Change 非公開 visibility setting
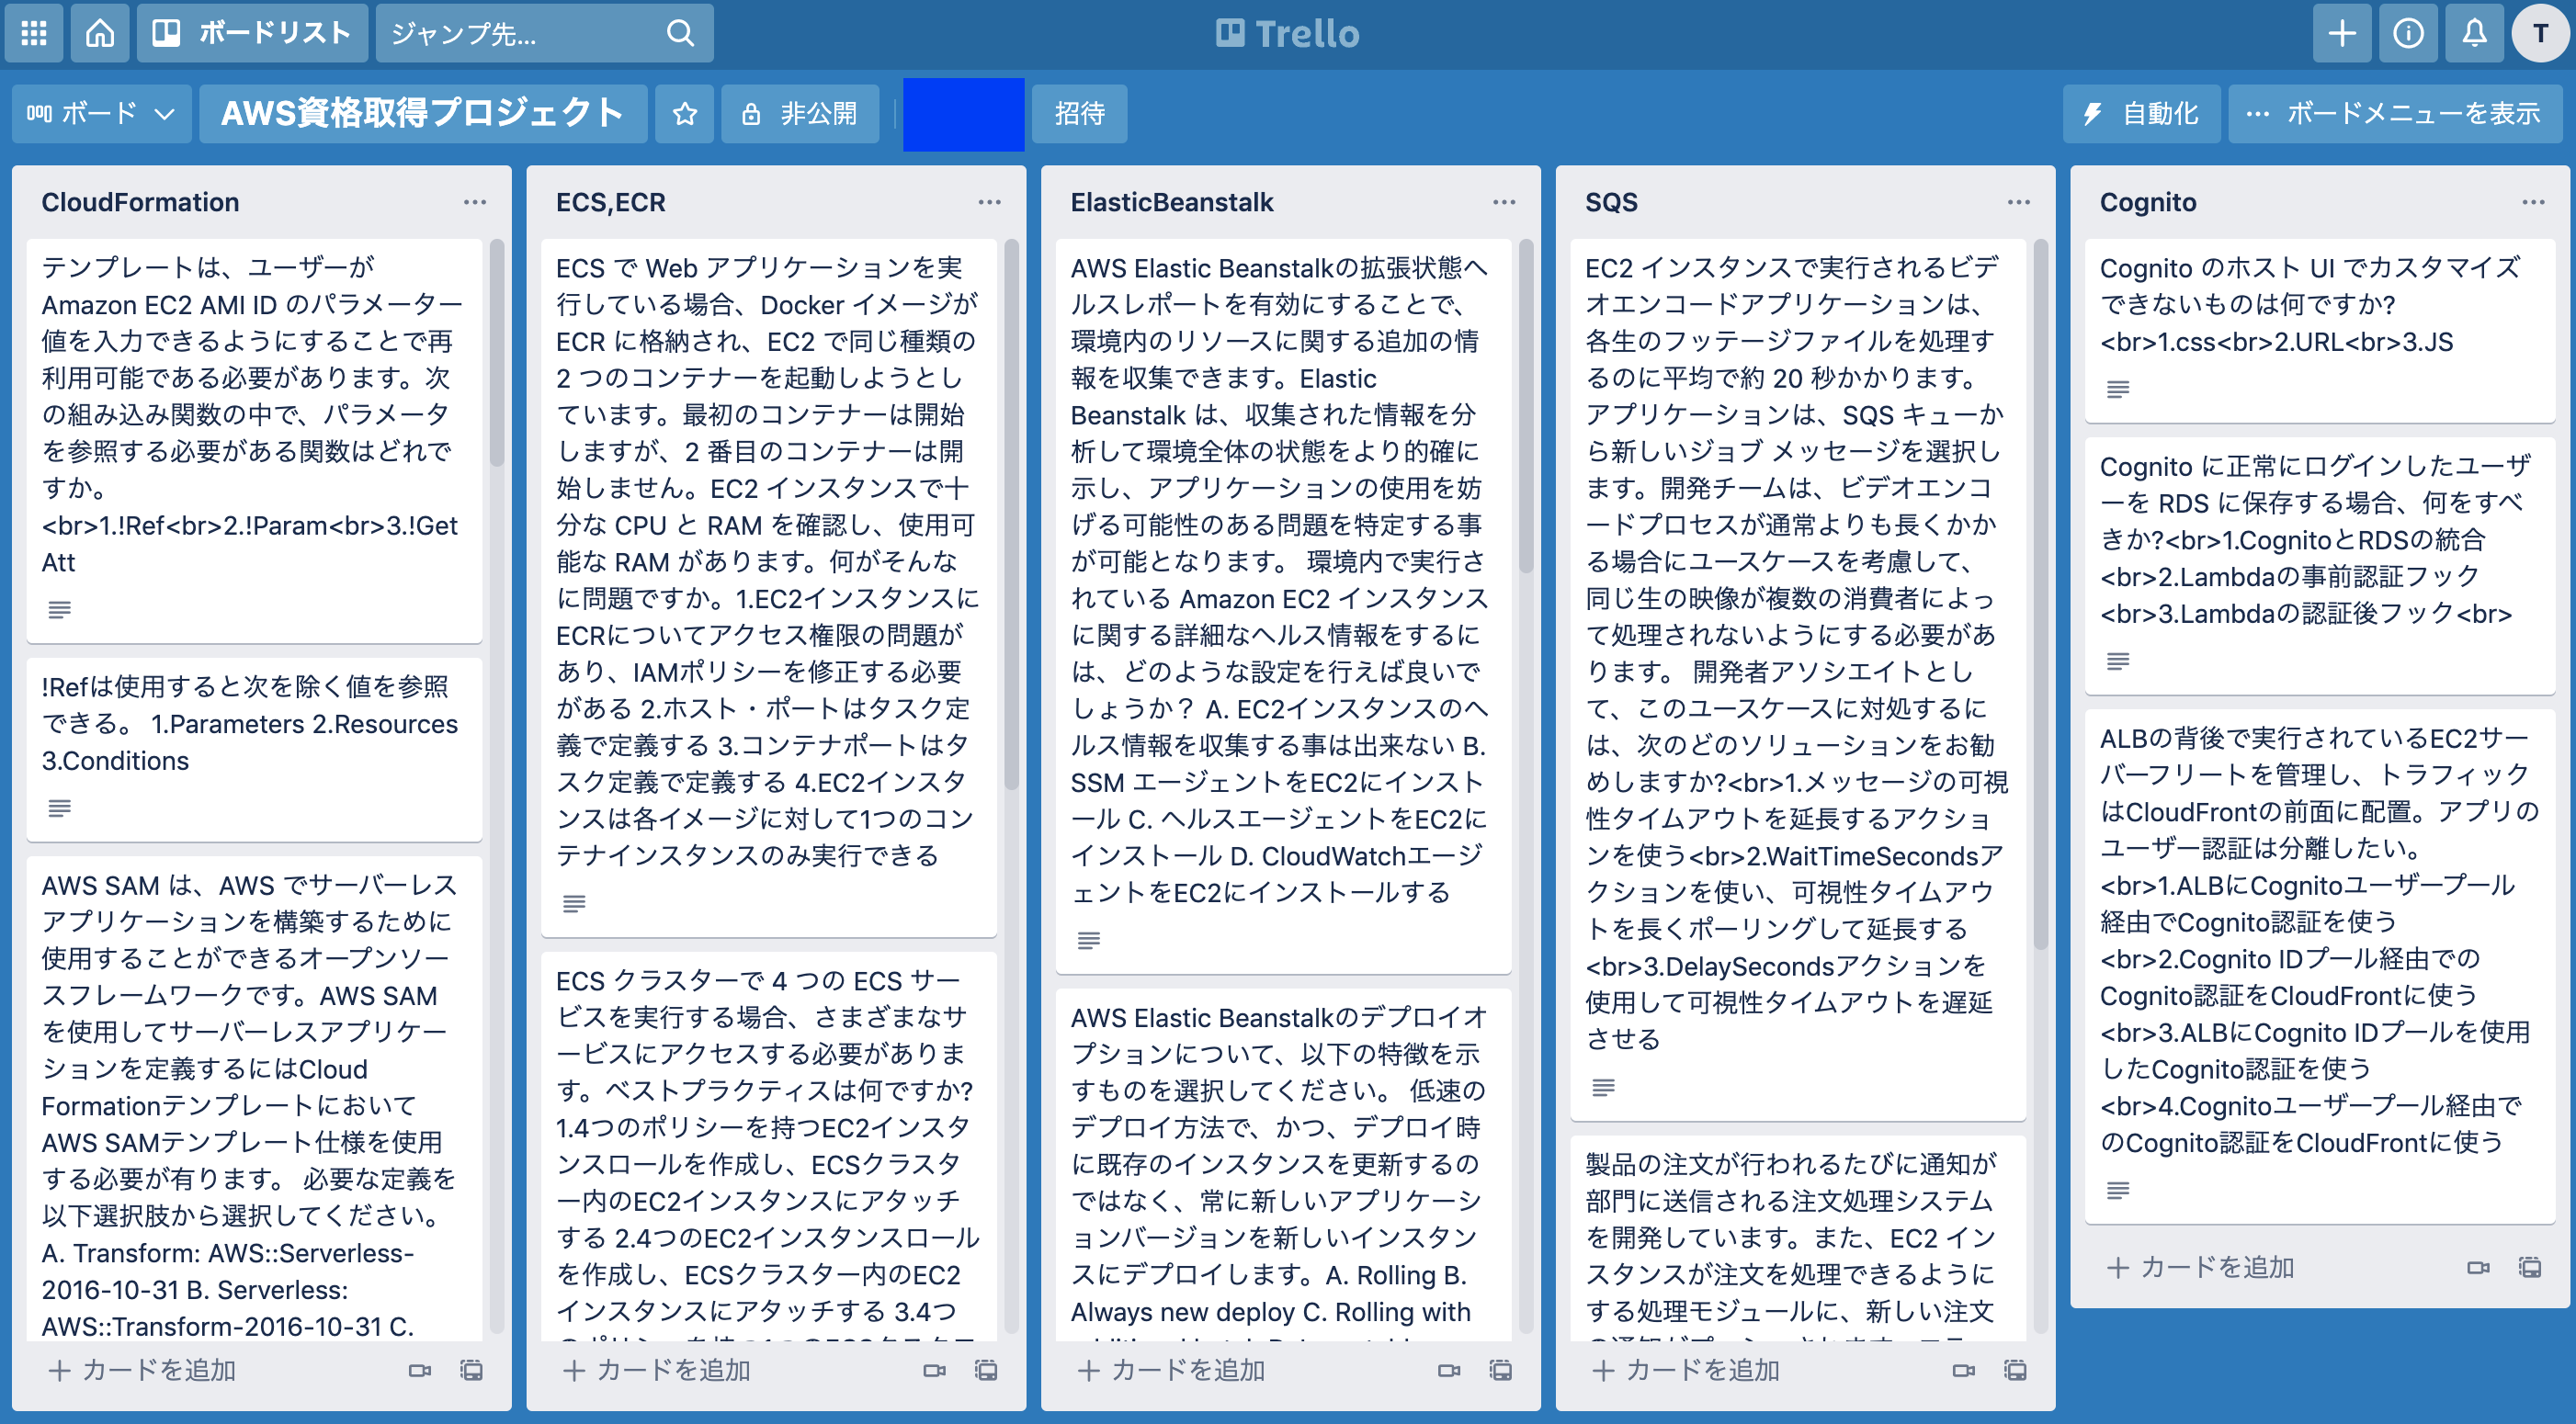Screen dimensions: 2576x1424 [x=800, y=113]
